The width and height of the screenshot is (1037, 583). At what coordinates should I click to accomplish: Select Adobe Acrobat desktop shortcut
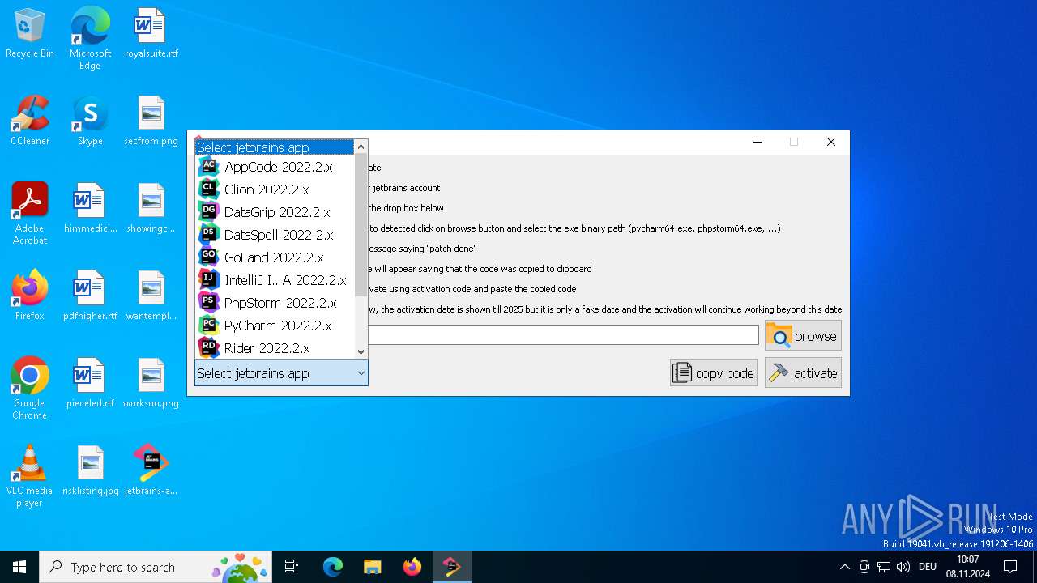[30, 214]
